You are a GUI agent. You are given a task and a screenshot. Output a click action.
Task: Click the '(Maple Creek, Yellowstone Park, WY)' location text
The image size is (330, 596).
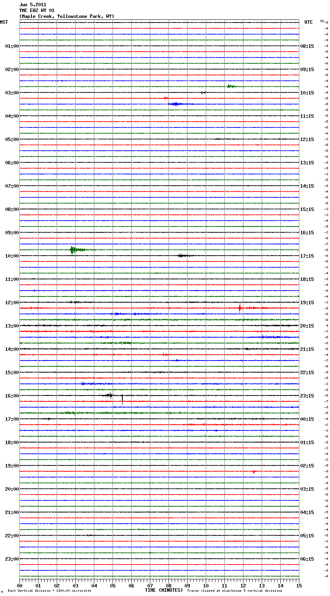pyautogui.click(x=67, y=16)
